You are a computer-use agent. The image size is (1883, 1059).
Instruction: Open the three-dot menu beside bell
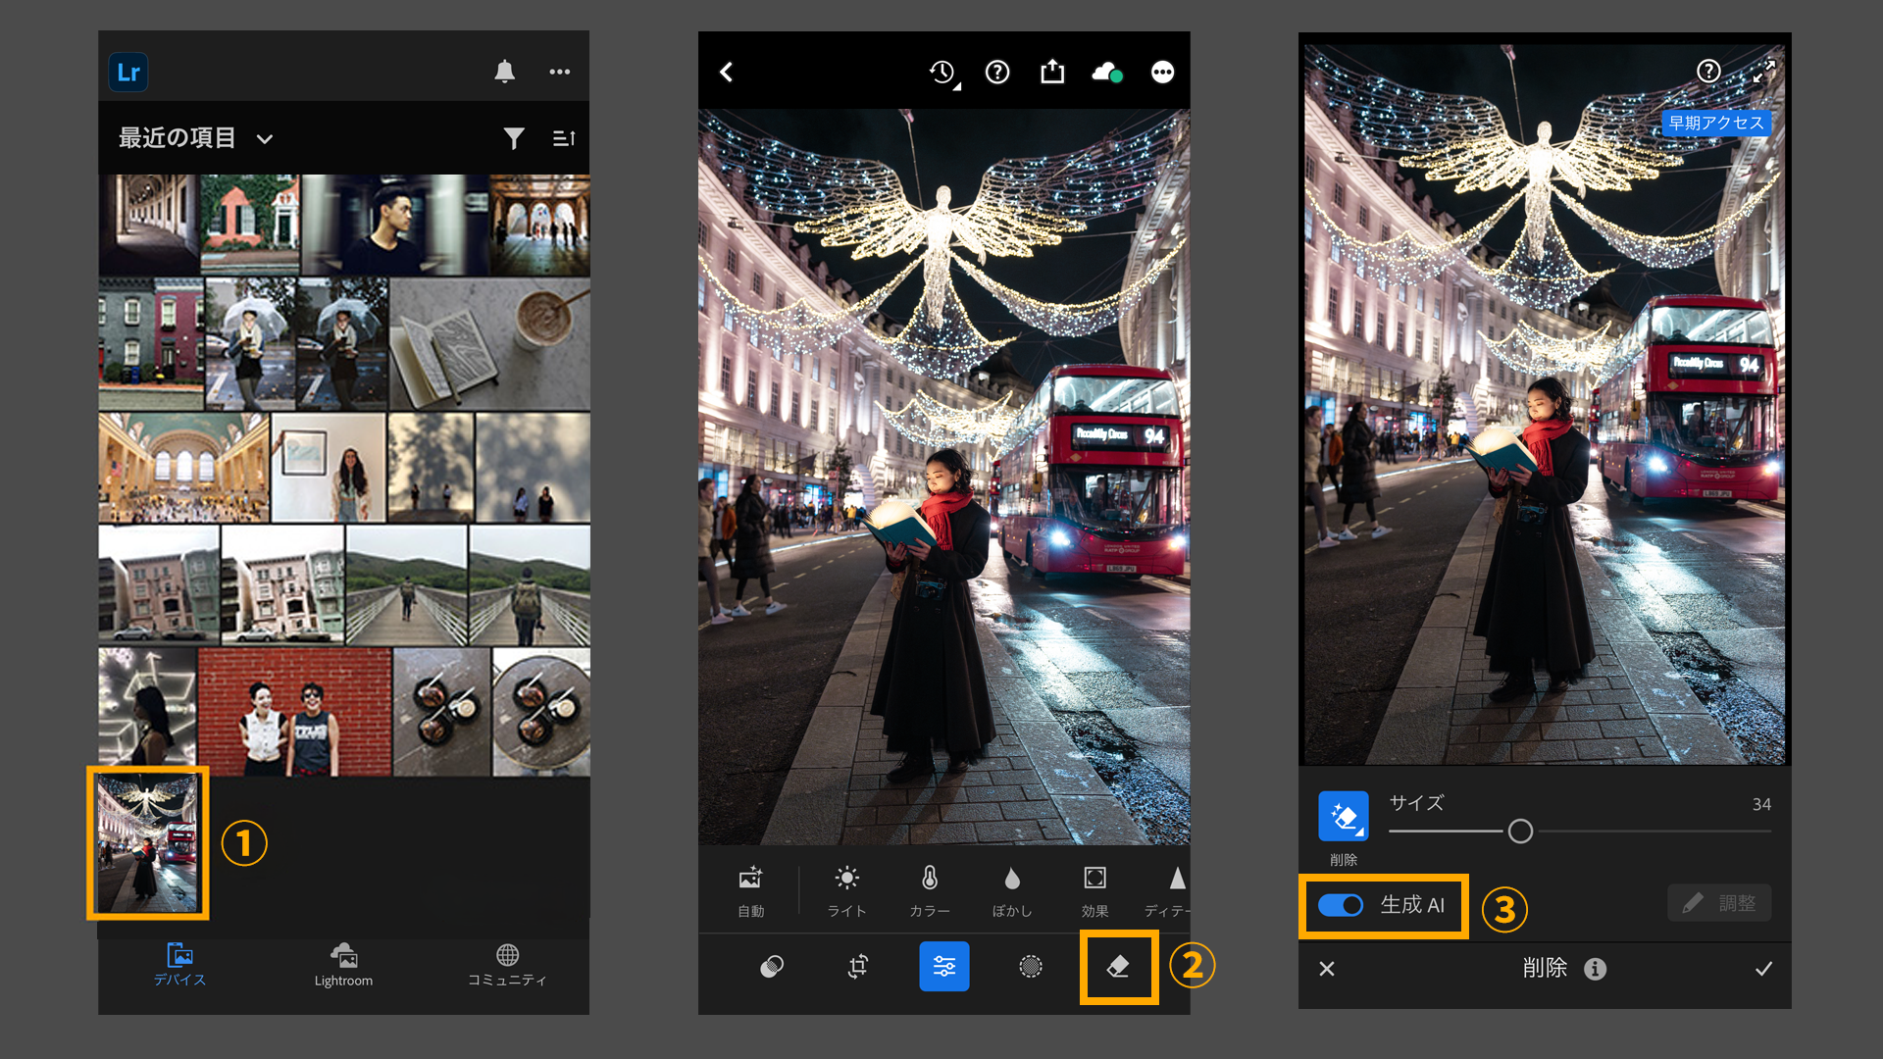560,72
